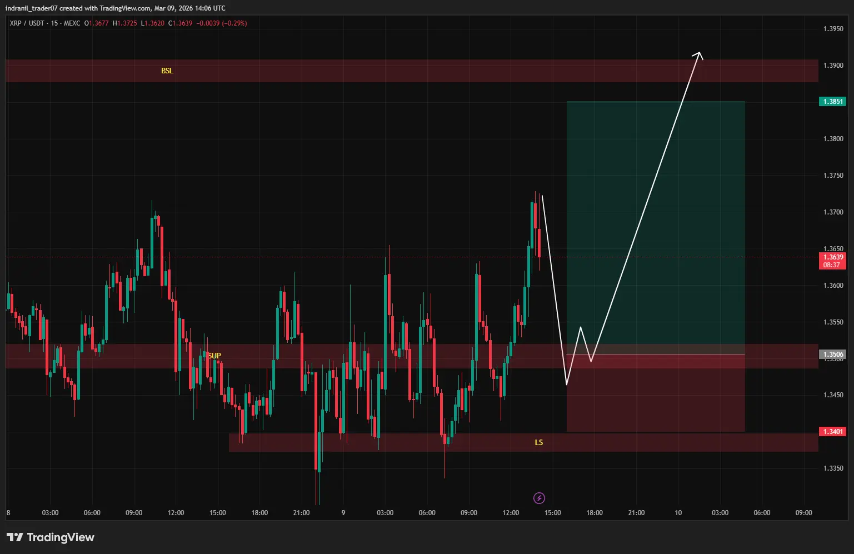
Task: Click the 08:37 bar countdown
Action: coord(832,265)
